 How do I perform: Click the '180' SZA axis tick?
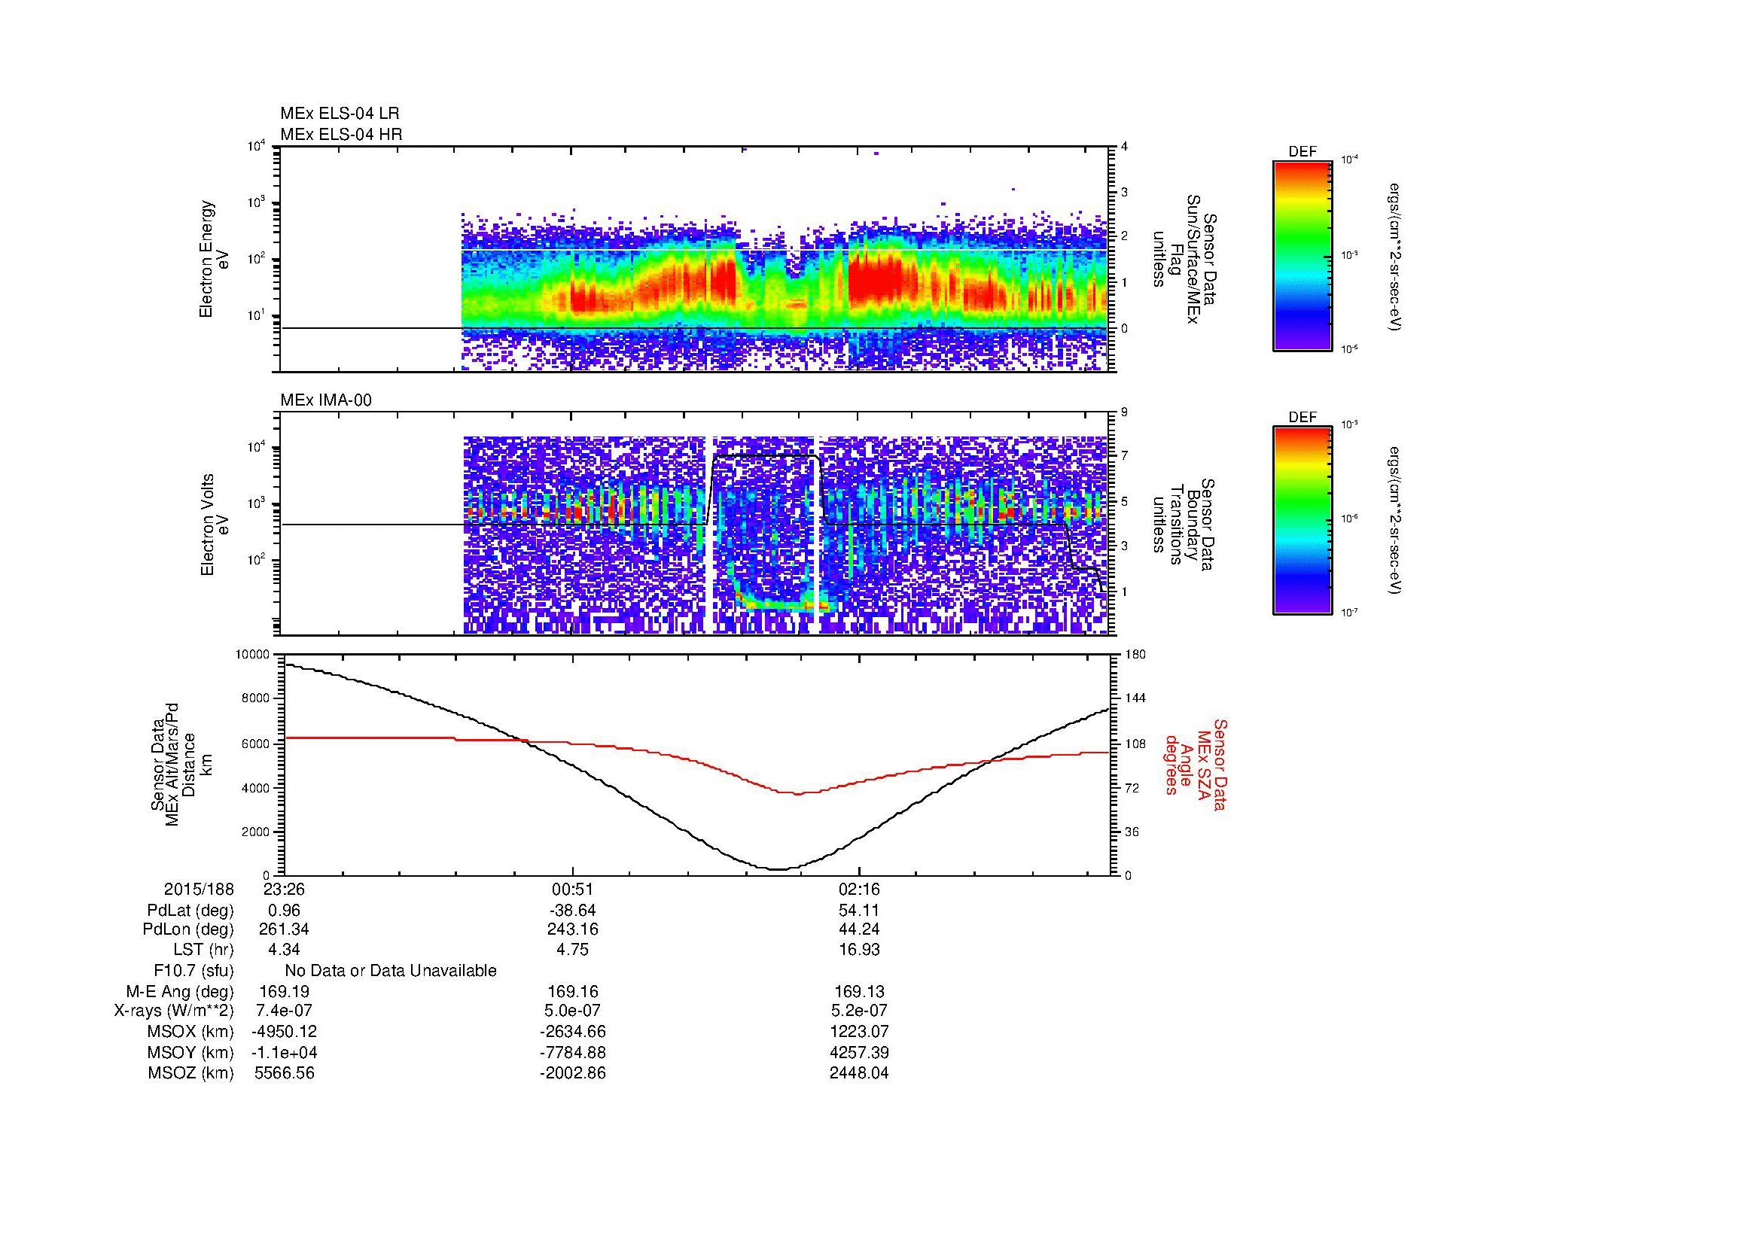pos(1135,654)
